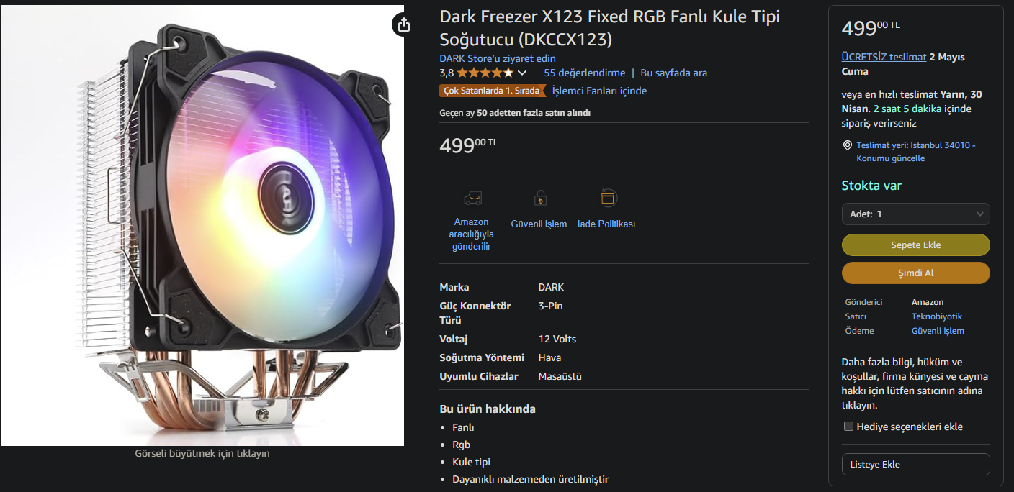Click the location pin icon
The width and height of the screenshot is (1014, 492).
(847, 145)
